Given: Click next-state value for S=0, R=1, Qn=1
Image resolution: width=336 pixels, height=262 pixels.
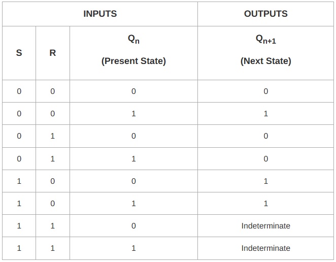Looking at the screenshot, I should click(x=266, y=159).
